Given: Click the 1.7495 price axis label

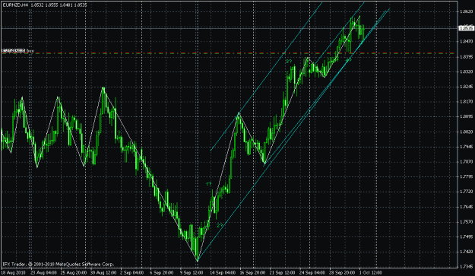Looking at the screenshot, I should click(466, 236).
